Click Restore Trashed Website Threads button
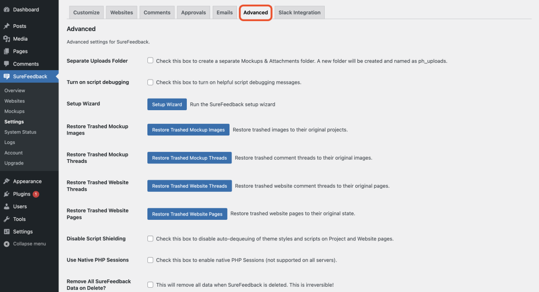Image resolution: width=539 pixels, height=292 pixels. [189, 186]
